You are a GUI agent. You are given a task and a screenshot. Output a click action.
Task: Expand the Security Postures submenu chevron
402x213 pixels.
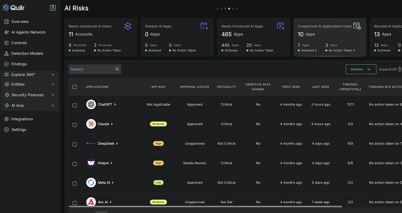click(53, 95)
